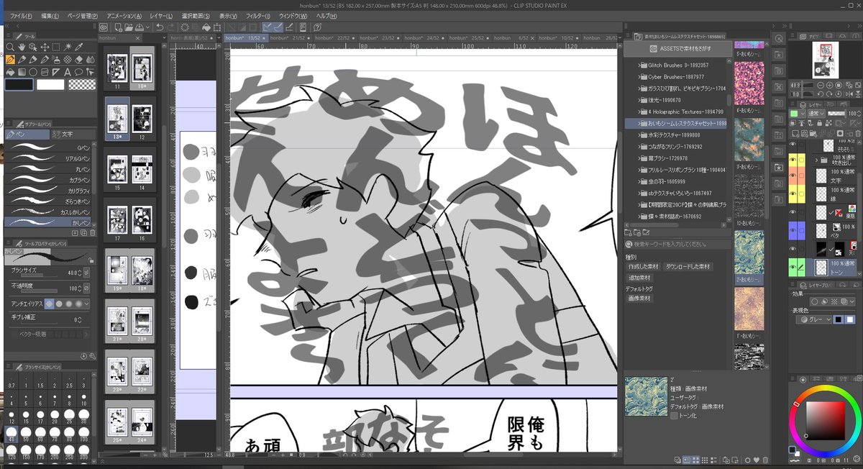863x469 pixels.
Task: Select the Hand move tool
Action: coord(23,47)
